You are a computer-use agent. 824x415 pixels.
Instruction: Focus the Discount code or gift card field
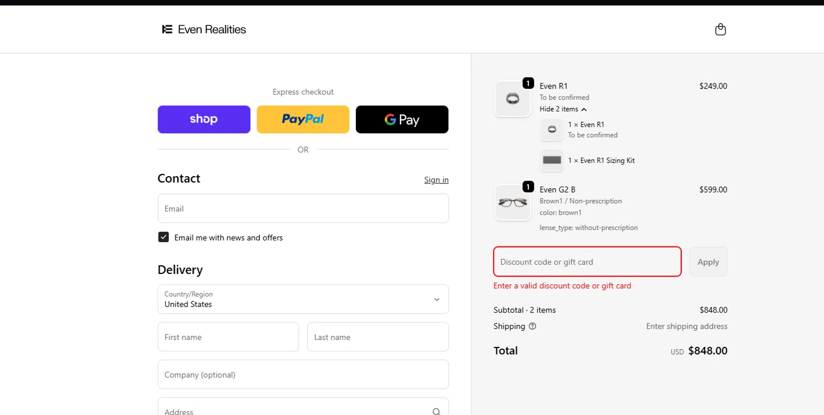click(587, 261)
